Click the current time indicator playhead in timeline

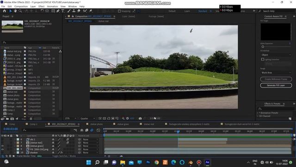pyautogui.click(x=178, y=131)
